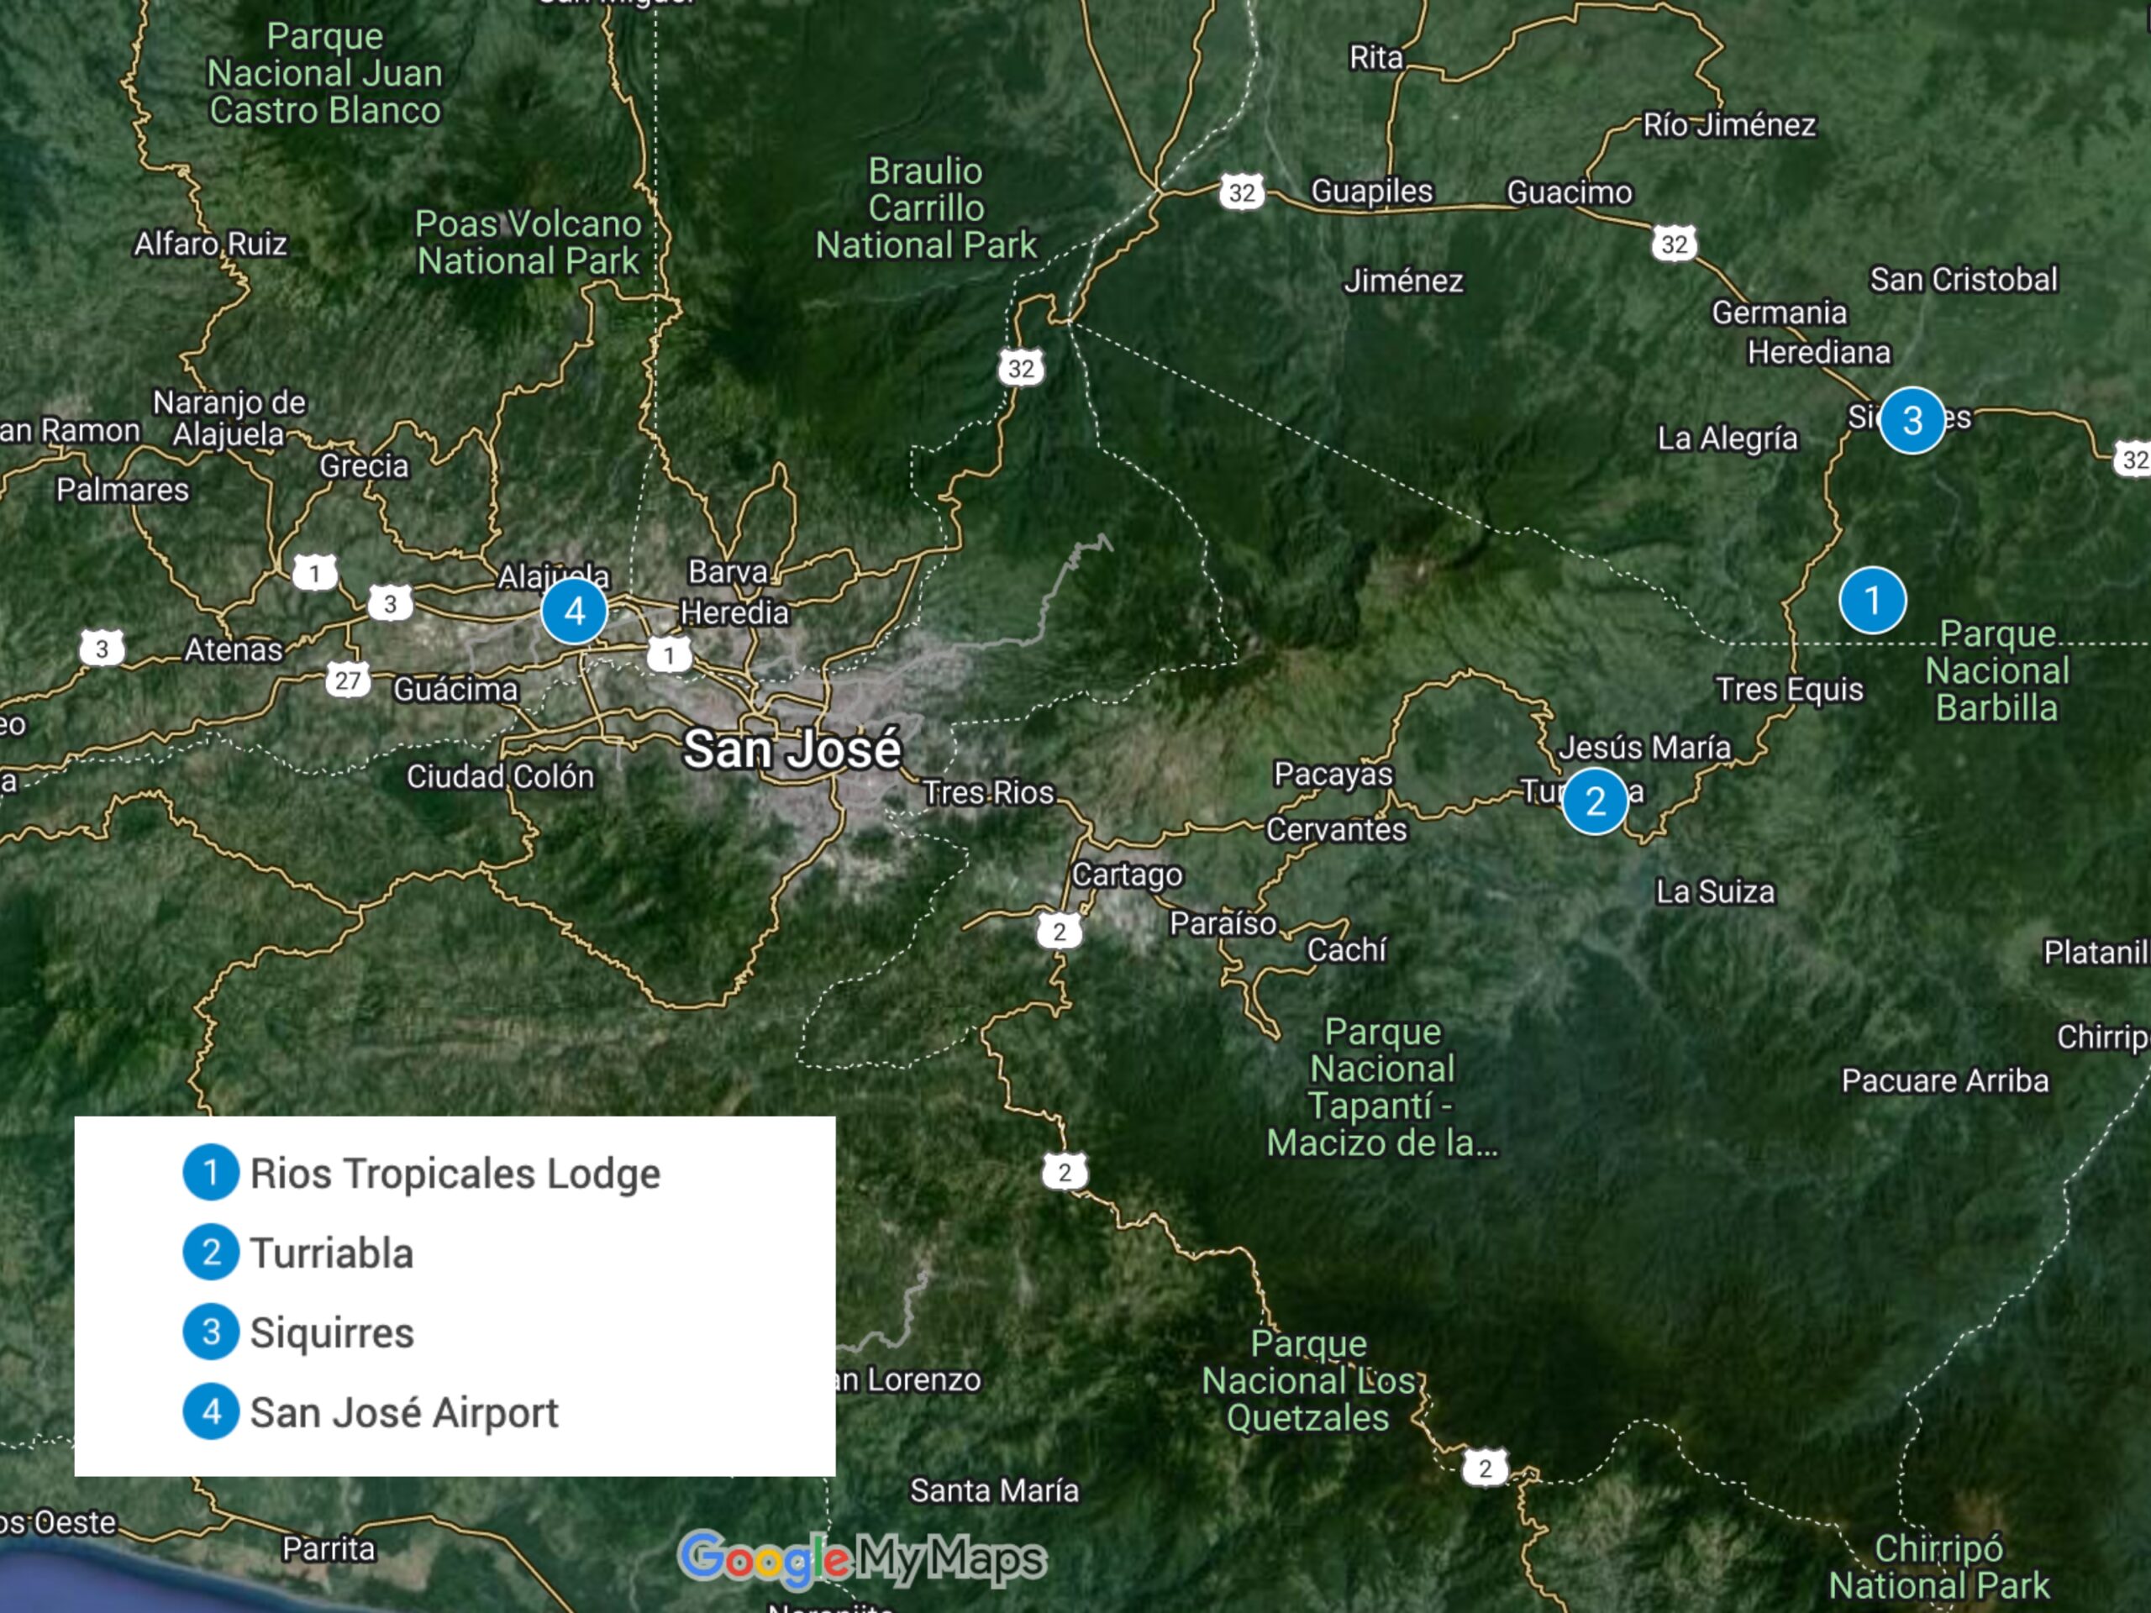Click the Guapiles town label
The width and height of the screenshot is (2151, 1613).
click(x=1372, y=192)
